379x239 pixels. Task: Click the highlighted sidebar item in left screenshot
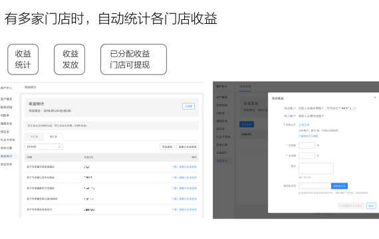8,156
